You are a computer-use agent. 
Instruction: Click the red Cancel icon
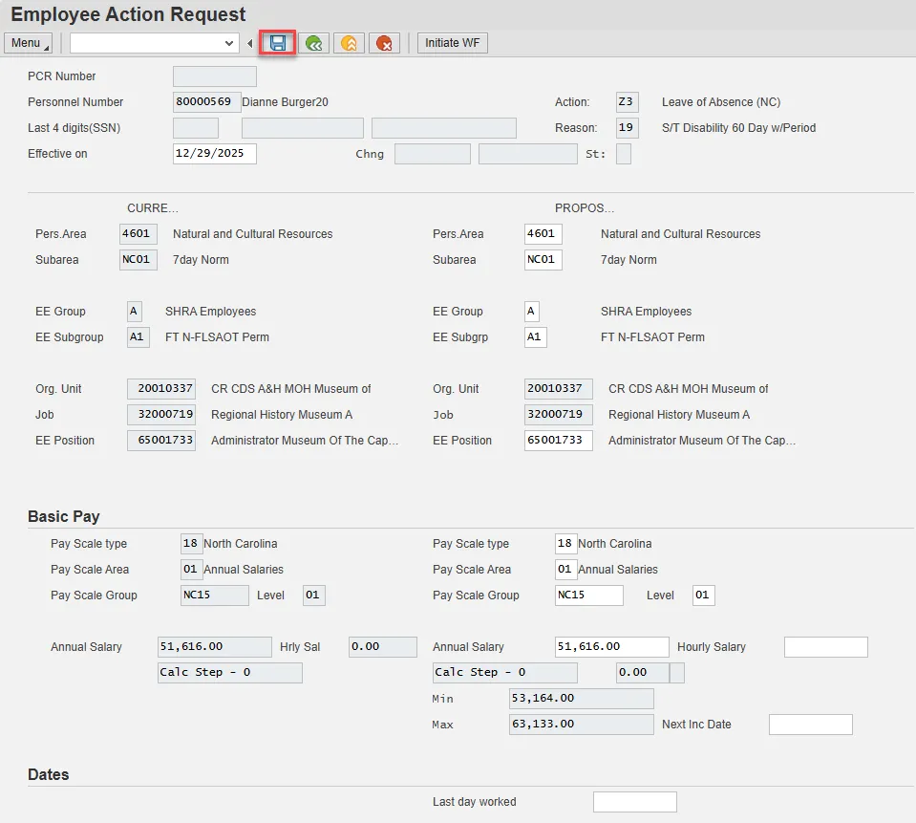tap(384, 43)
